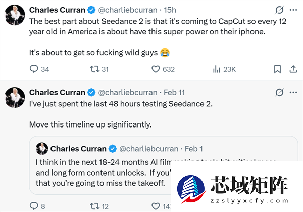Repost the tweet with 12 reposts
This screenshot has width=303, height=212.
pos(94,205)
